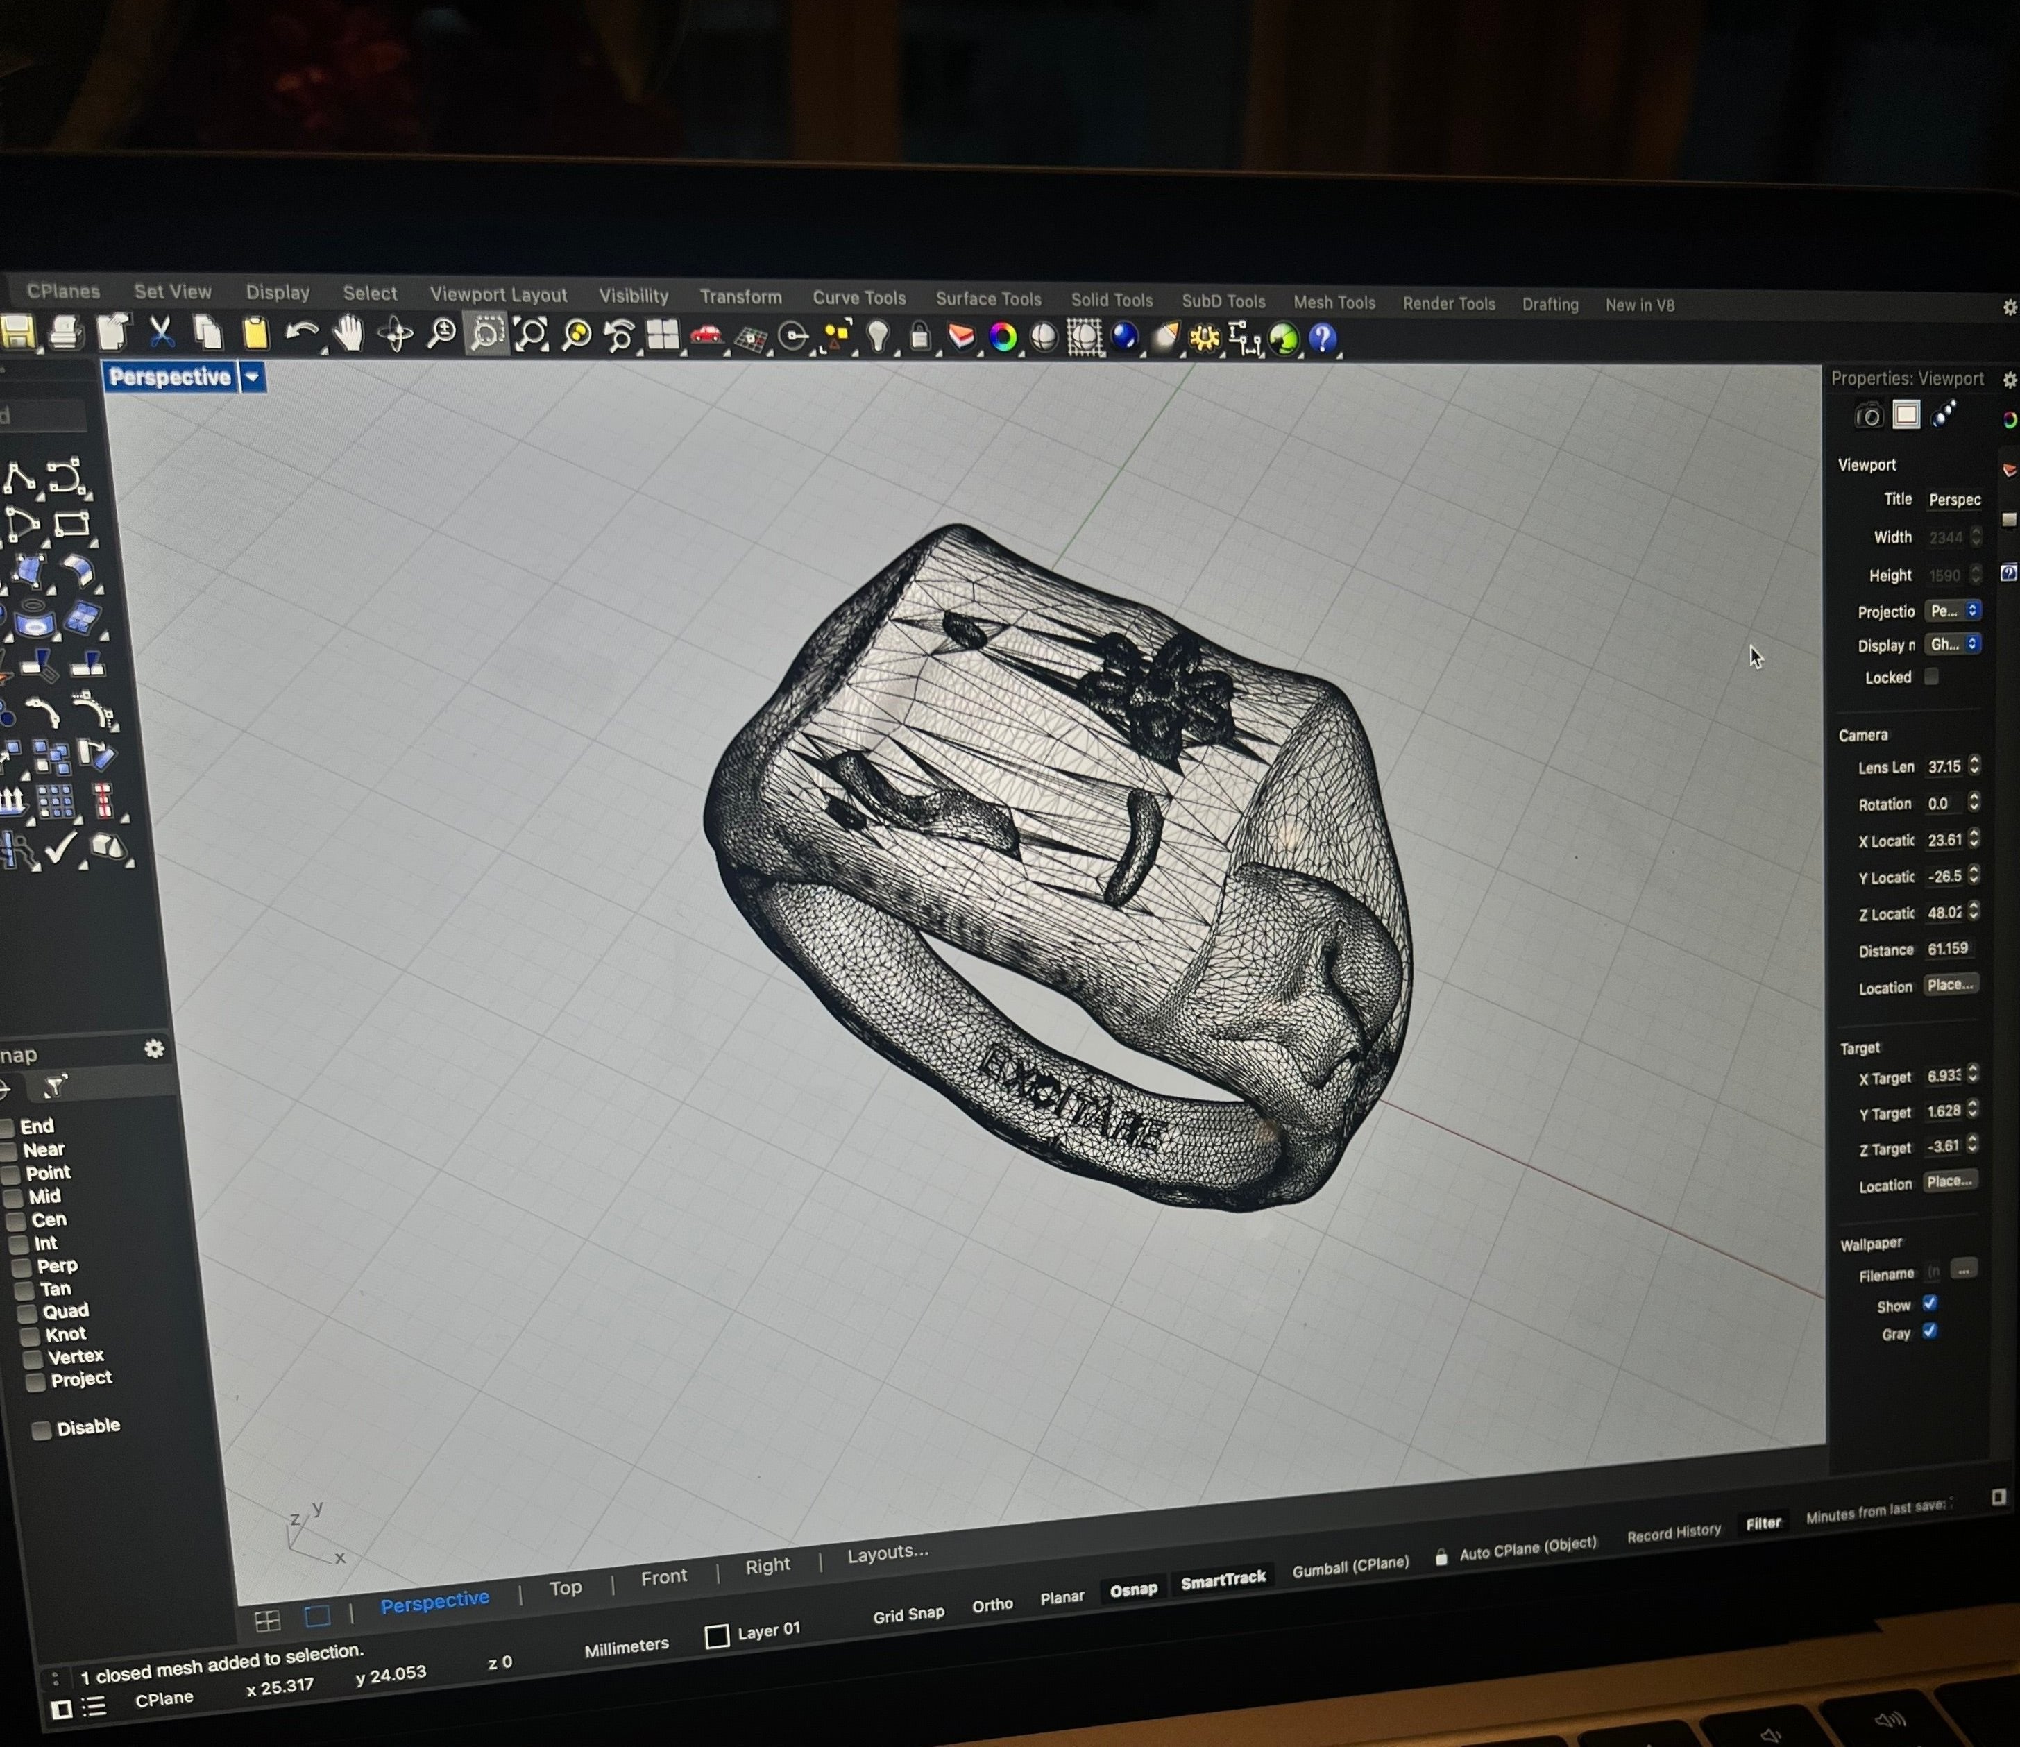The width and height of the screenshot is (2020, 1747).
Task: Switch to the Front viewport tab
Action: point(664,1576)
